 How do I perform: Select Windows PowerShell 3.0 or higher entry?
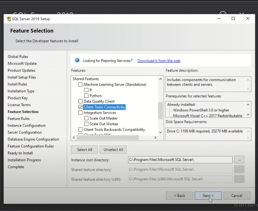(201, 110)
